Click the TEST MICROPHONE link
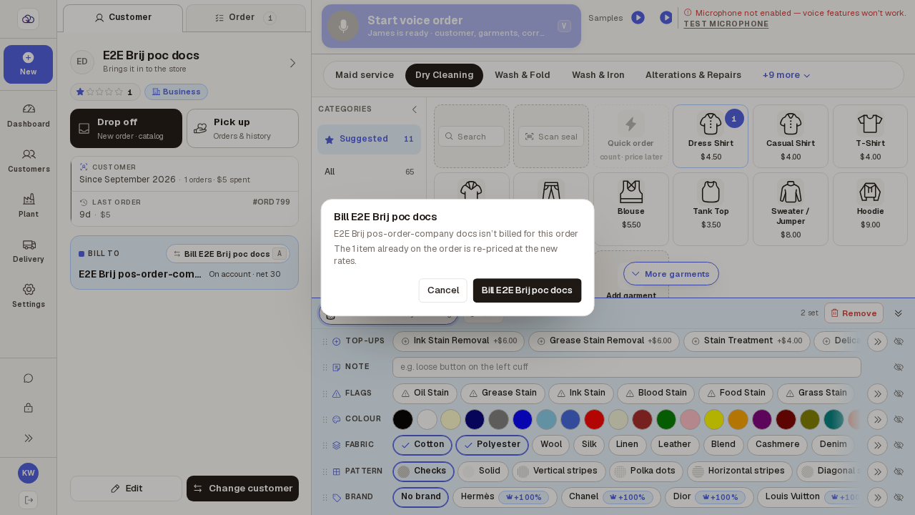The width and height of the screenshot is (915, 515). pos(726,24)
